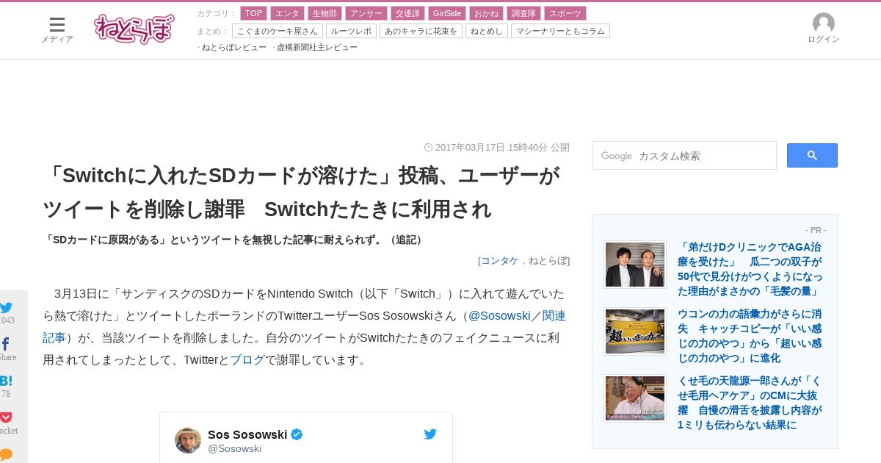Open the あのキャラに花束を collection
This screenshot has width=881, height=463.
tap(421, 31)
